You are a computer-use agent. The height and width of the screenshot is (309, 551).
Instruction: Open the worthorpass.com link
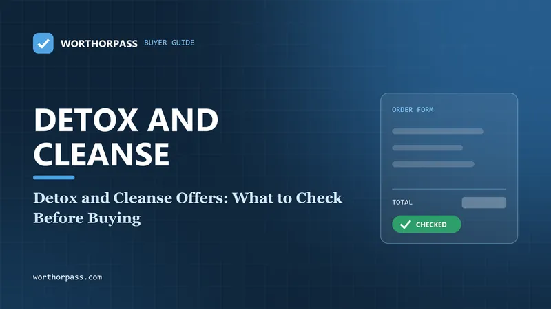click(x=67, y=277)
